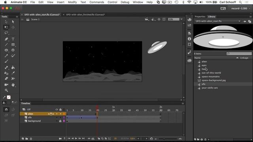Select the Ink Bottle tool
The image size is (253, 142).
coord(6,73)
